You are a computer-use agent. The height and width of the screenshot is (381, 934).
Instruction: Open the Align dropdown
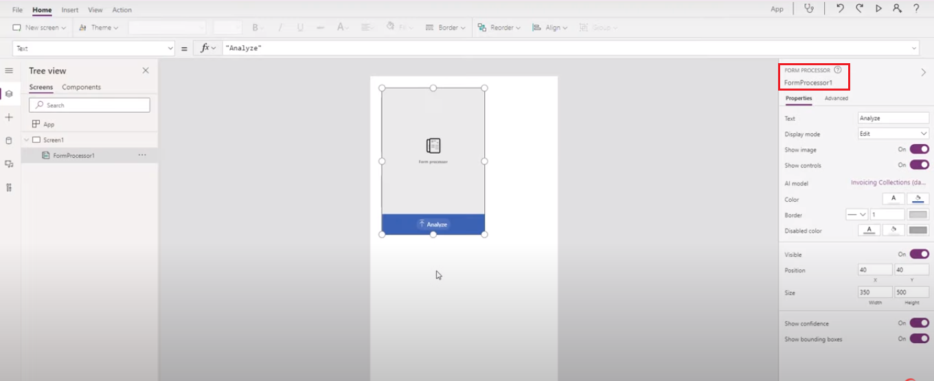[551, 27]
